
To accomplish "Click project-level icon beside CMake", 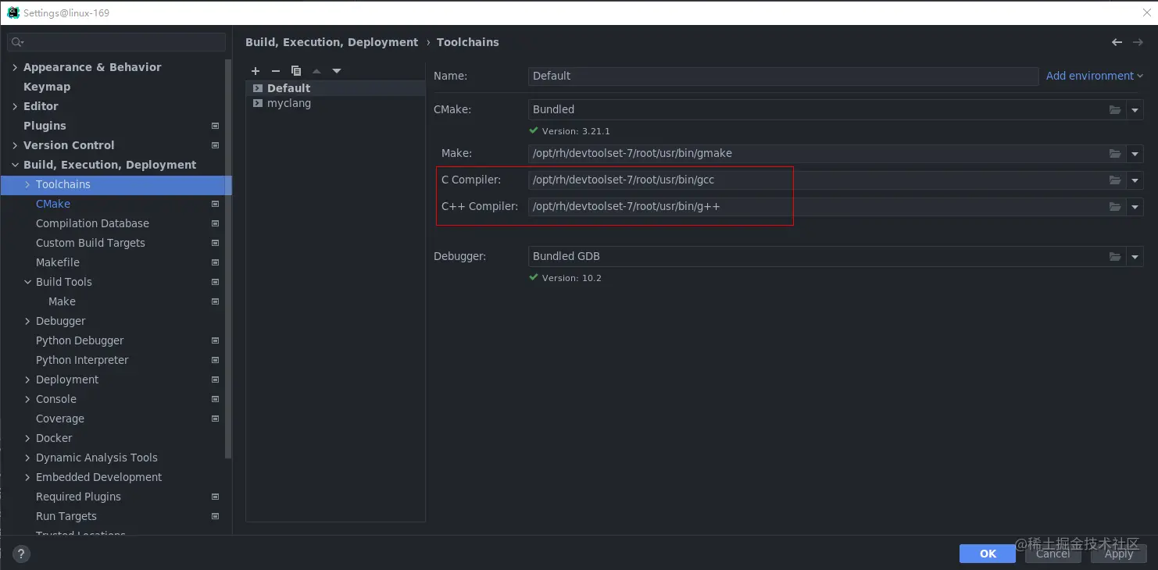I will coord(216,204).
